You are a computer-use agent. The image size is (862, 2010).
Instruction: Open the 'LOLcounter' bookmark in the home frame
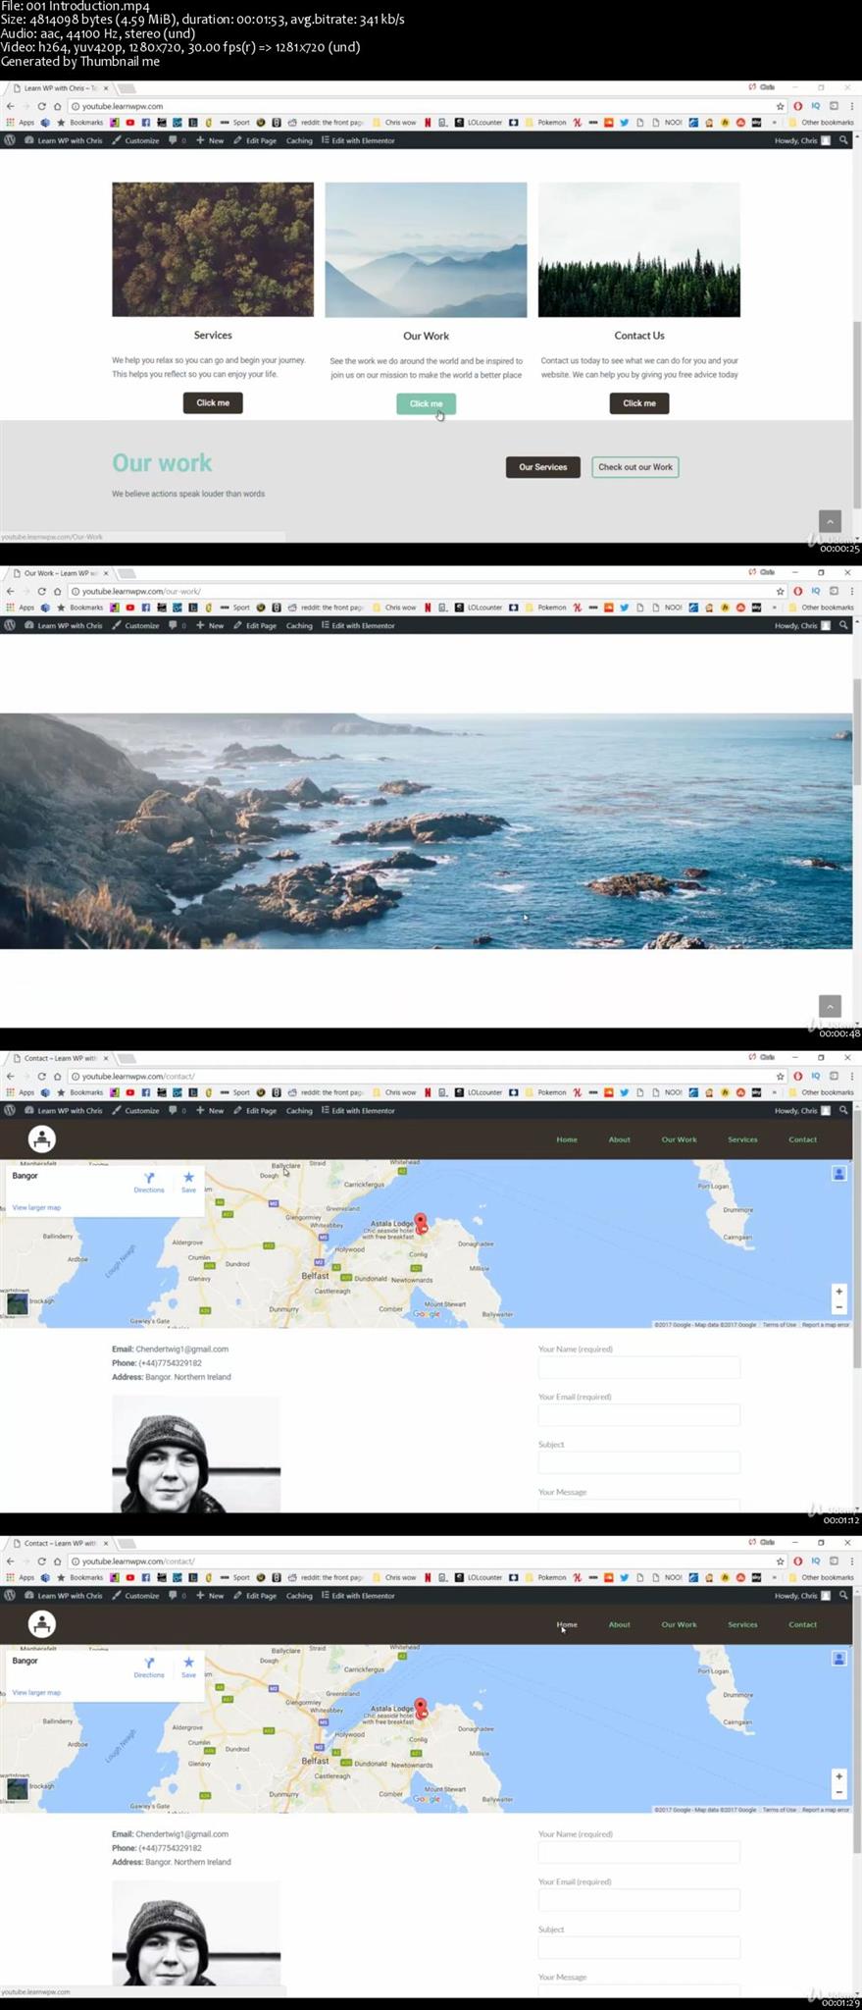pyautogui.click(x=479, y=123)
